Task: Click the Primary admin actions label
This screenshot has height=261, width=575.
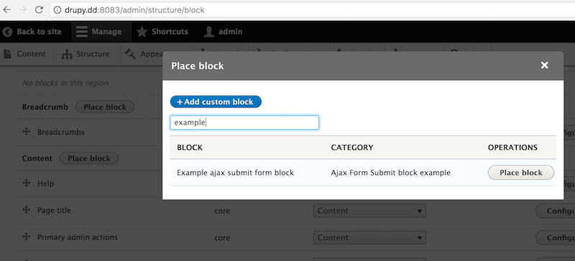Action: [x=78, y=237]
